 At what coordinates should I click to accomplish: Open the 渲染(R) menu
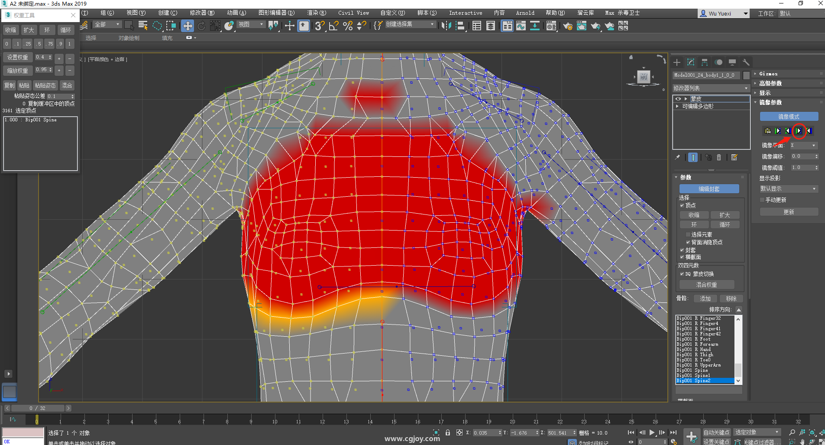click(317, 13)
